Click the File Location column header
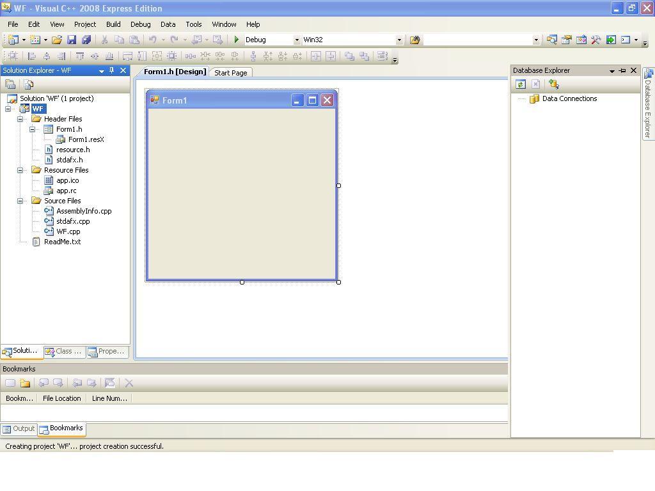The height and width of the screenshot is (491, 655). coord(61,398)
